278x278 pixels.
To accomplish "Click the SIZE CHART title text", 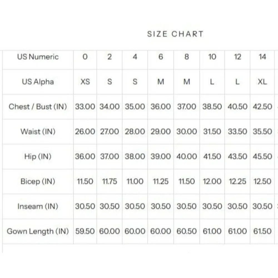I will 175,34.
